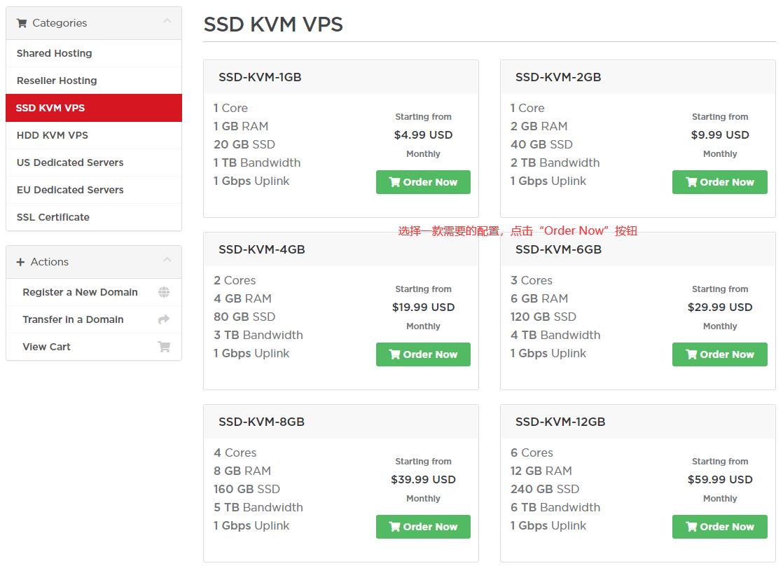Image resolution: width=783 pixels, height=573 pixels.
Task: Click the plus icon in Actions header
Action: [20, 262]
